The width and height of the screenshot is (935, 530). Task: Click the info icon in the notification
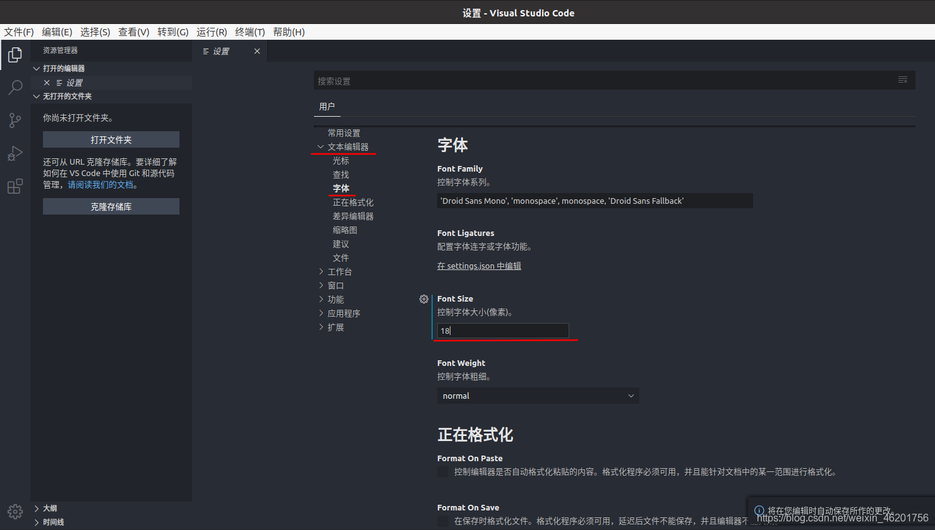coord(759,510)
